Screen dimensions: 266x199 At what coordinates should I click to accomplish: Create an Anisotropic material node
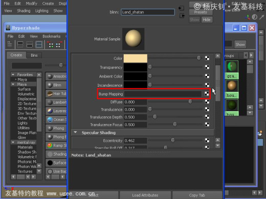(x=56, y=77)
